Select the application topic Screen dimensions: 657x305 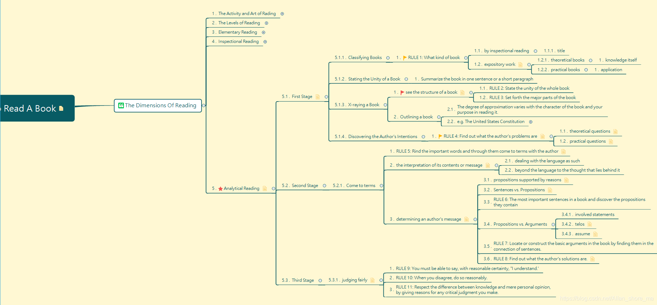tap(608, 70)
